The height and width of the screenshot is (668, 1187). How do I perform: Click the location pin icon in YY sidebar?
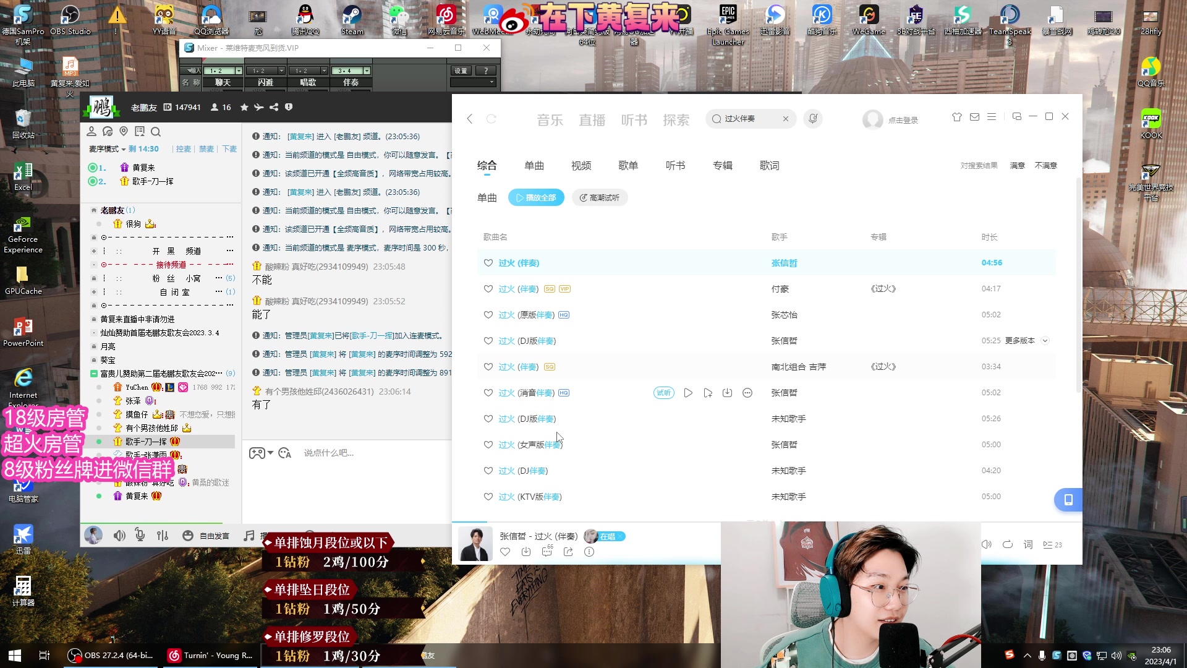[124, 131]
